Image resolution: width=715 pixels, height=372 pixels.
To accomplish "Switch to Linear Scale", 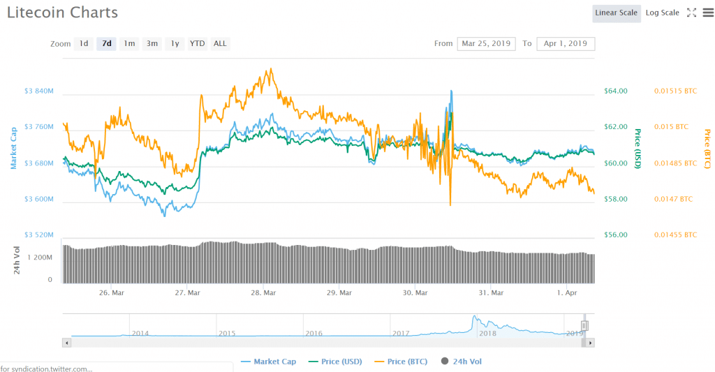I will click(x=616, y=13).
